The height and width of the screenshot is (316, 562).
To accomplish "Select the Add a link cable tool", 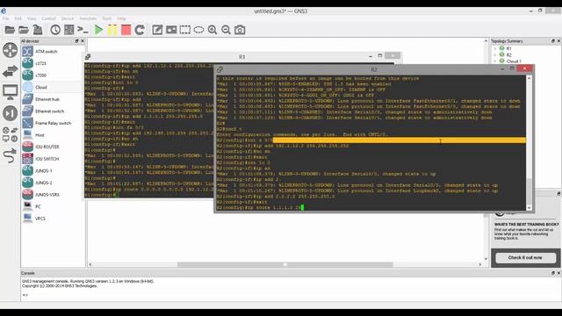I will [10, 155].
